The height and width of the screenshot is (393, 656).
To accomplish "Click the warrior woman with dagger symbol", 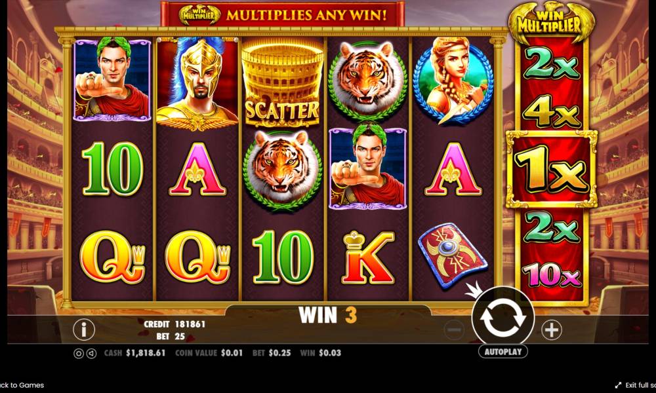I will click(x=453, y=81).
